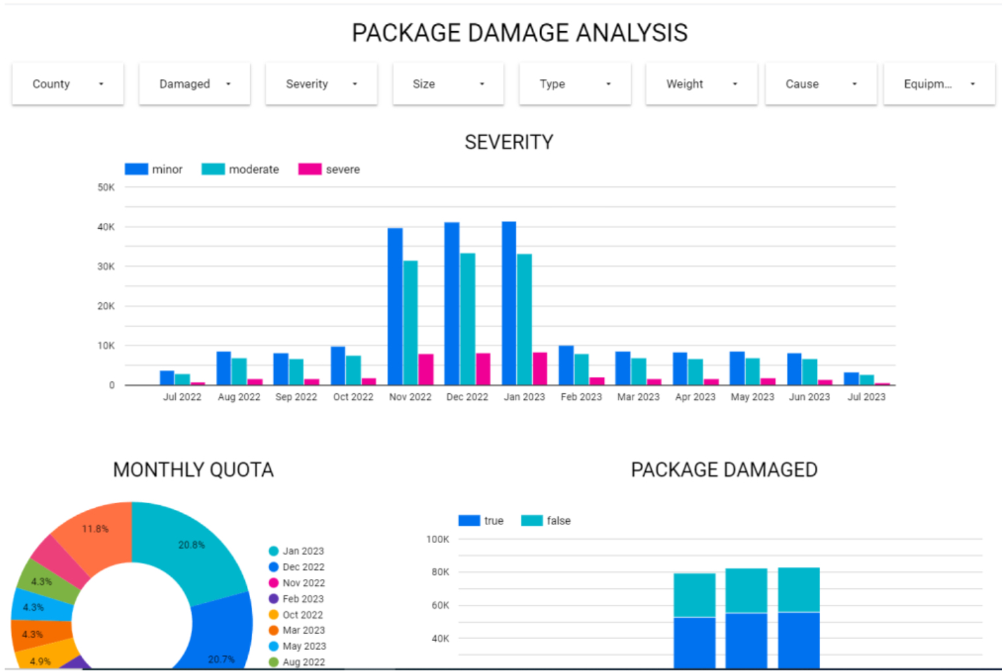This screenshot has height=671, width=1006.
Task: Expand the Type filter dropdown
Action: tap(575, 84)
